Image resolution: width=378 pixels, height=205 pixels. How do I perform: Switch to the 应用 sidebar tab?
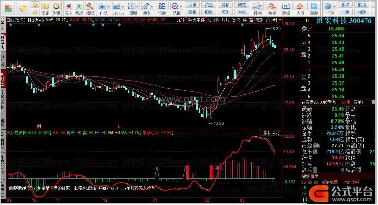3,43
